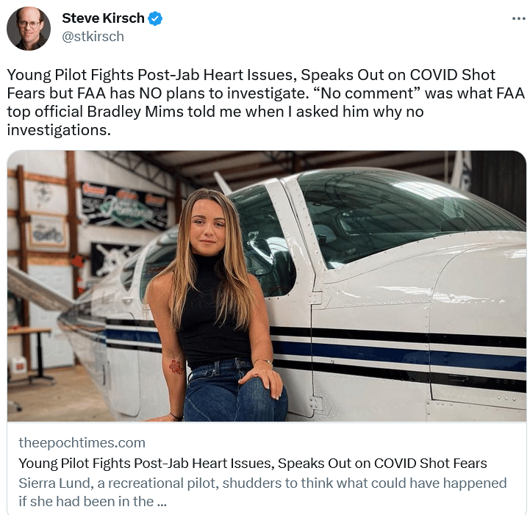Click Steve Kirsch's profile avatar photo
The width and height of the screenshot is (530, 515).
pos(29,29)
